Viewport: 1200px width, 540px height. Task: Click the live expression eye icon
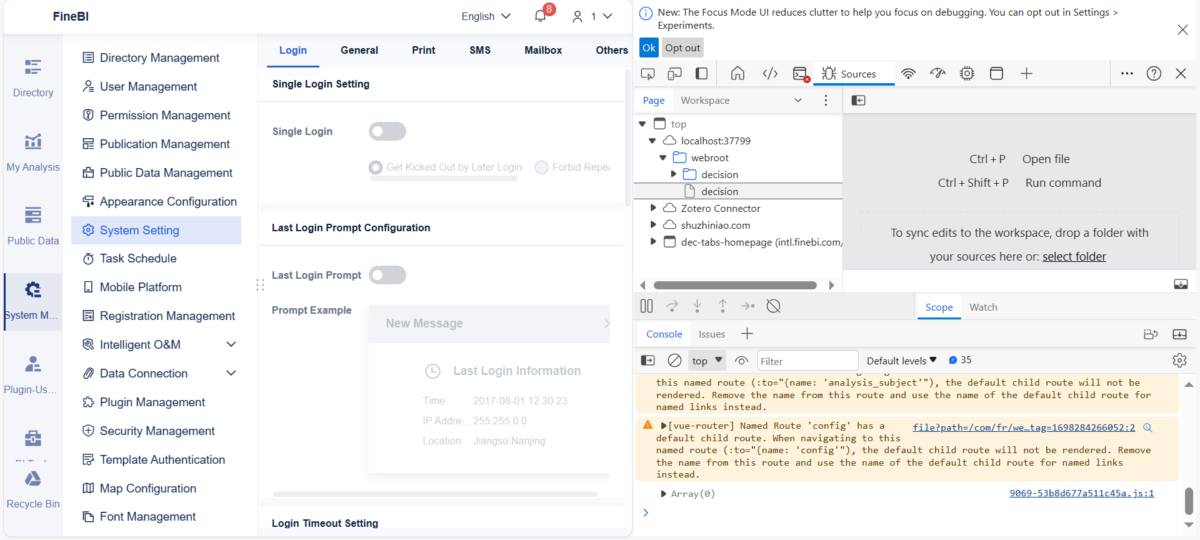click(x=741, y=361)
